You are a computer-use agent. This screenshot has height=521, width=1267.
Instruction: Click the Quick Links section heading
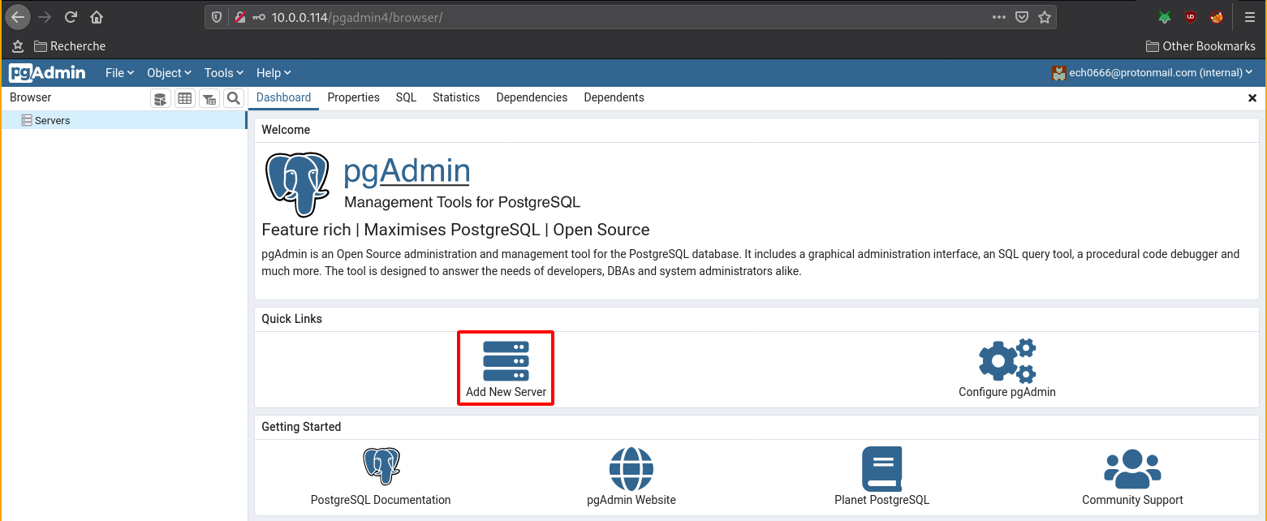pyautogui.click(x=291, y=319)
